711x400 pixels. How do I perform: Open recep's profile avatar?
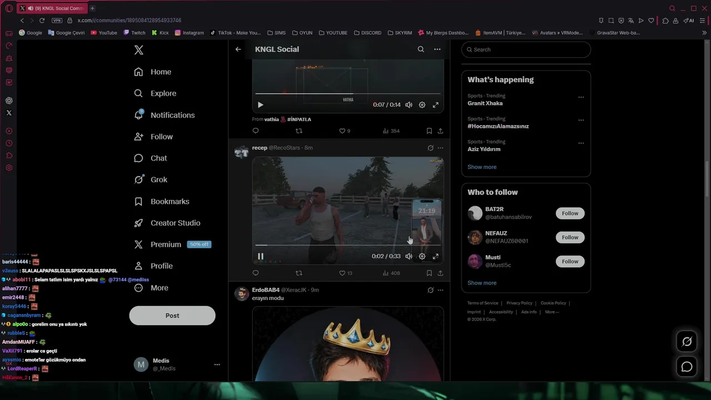242,152
